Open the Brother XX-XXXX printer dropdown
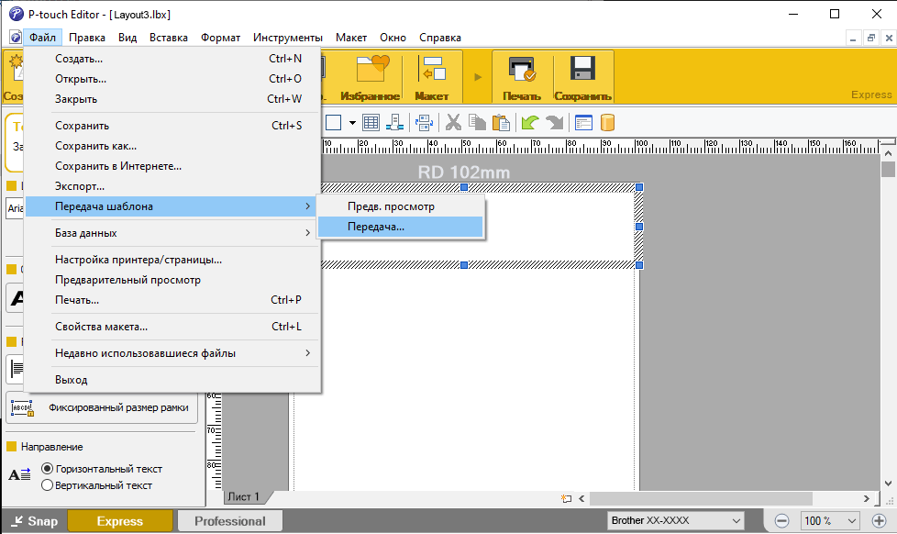897x534 pixels. tap(676, 521)
